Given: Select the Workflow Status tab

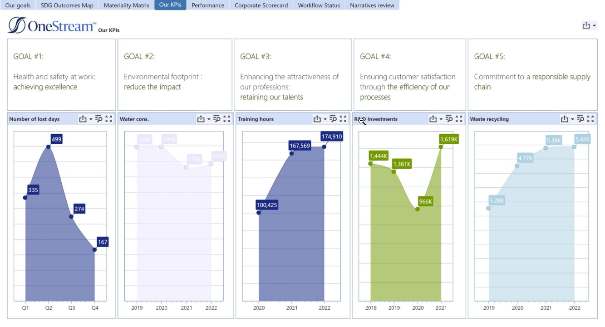Looking at the screenshot, I should pos(319,5).
